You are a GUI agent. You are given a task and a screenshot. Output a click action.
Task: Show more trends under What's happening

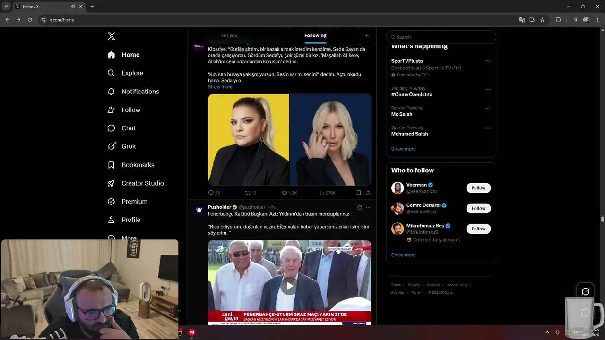404,149
